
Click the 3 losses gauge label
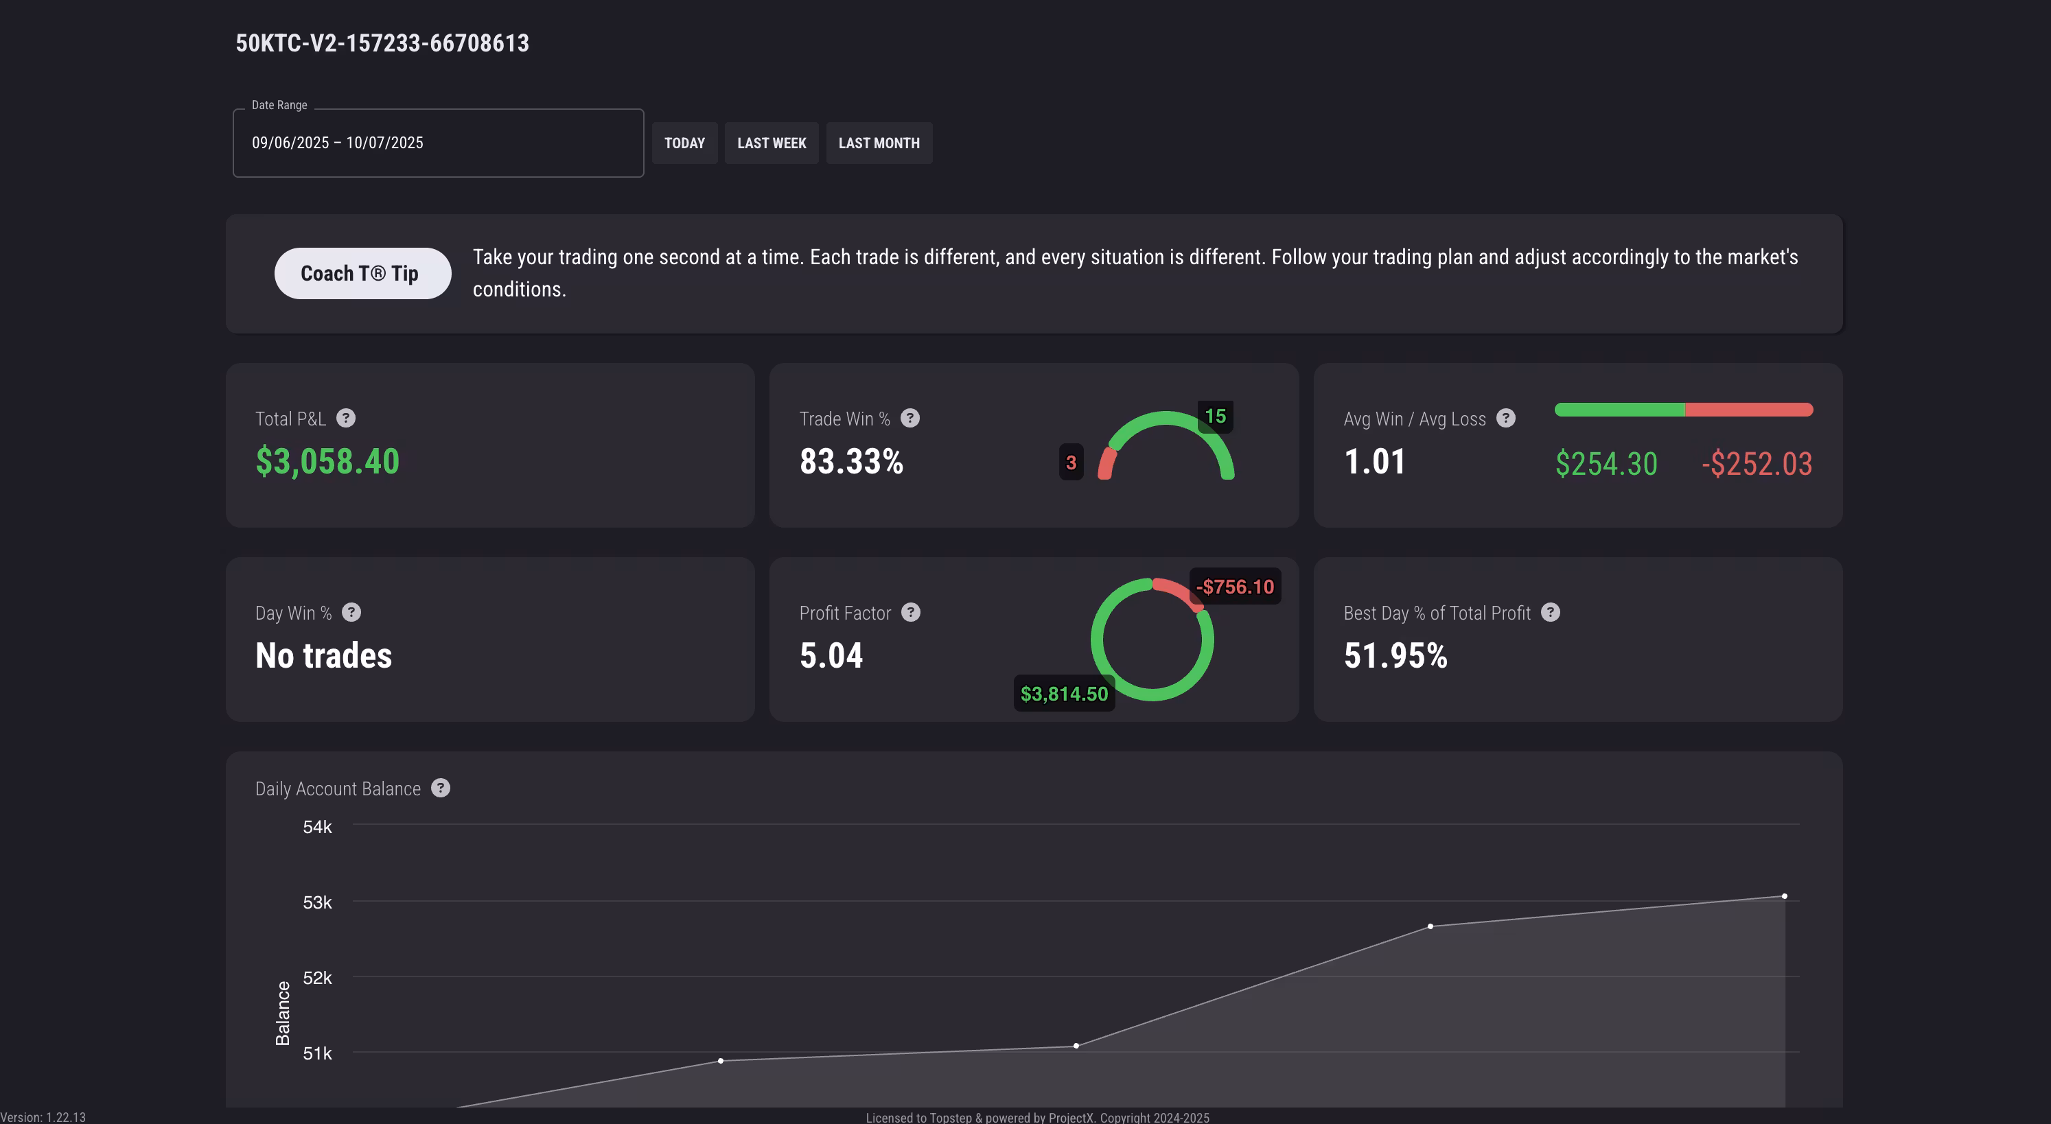point(1071,463)
